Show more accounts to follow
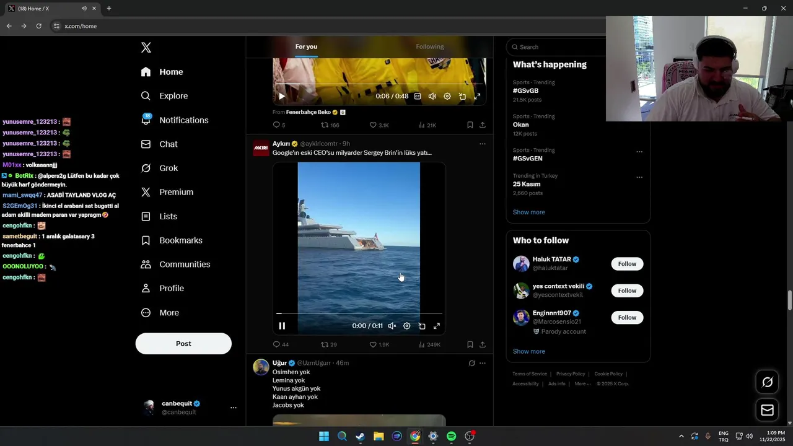Image resolution: width=793 pixels, height=446 pixels. pos(528,351)
